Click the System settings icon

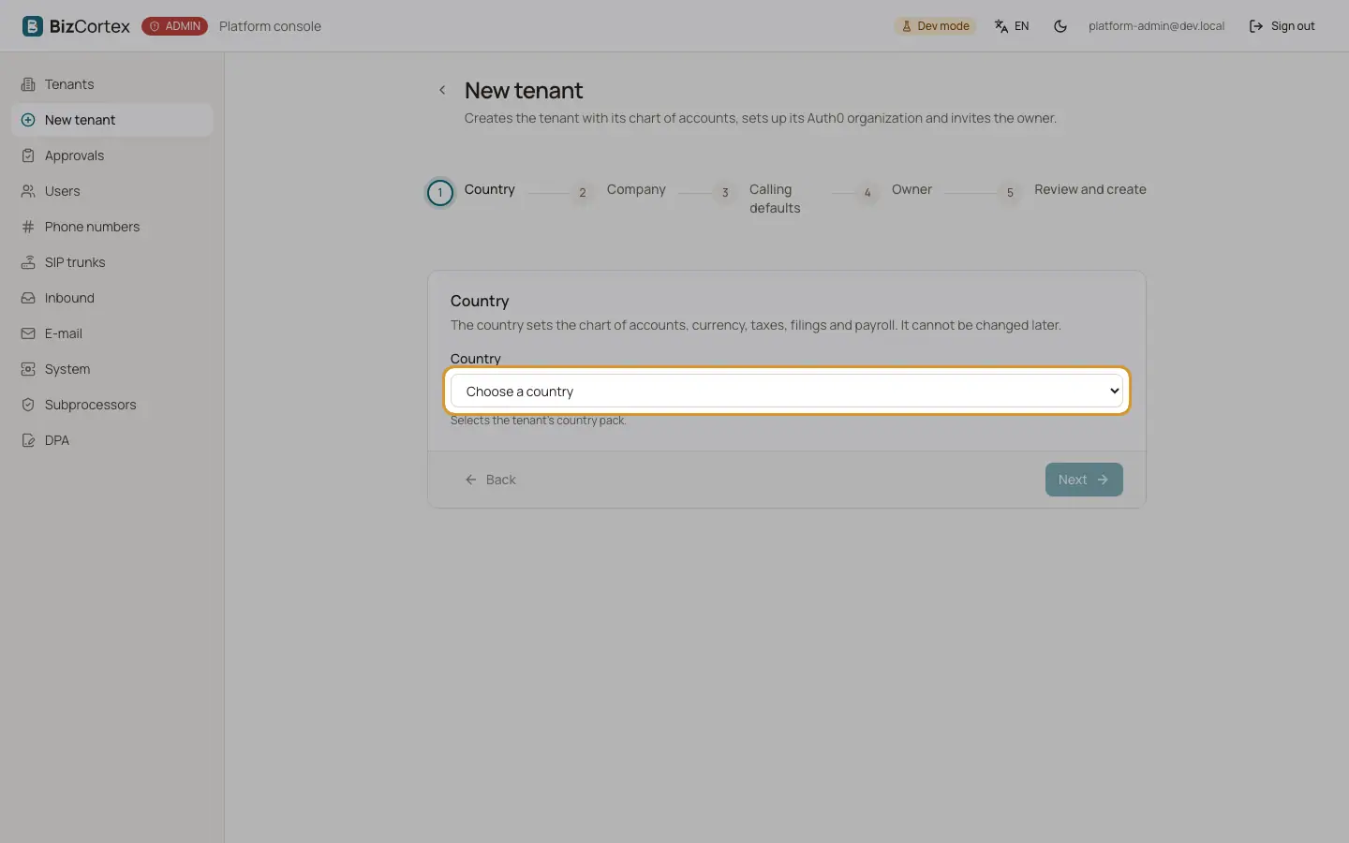pos(28,369)
